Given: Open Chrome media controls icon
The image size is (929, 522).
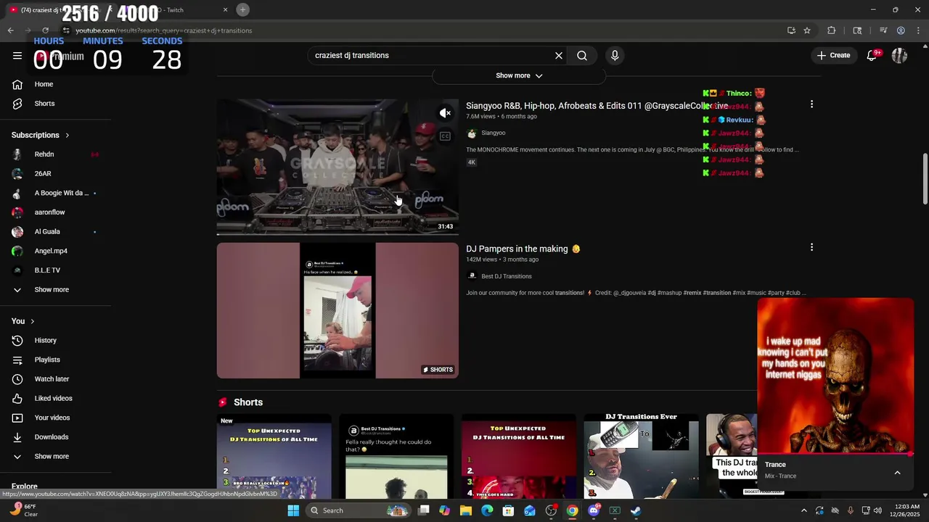Looking at the screenshot, I should tap(883, 30).
